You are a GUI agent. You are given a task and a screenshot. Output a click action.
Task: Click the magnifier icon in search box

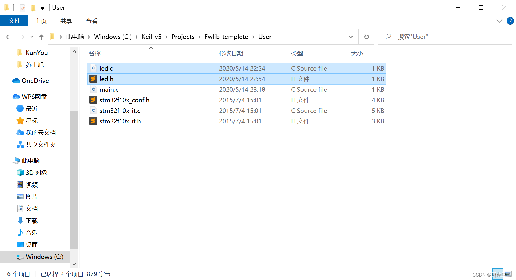[x=388, y=37]
